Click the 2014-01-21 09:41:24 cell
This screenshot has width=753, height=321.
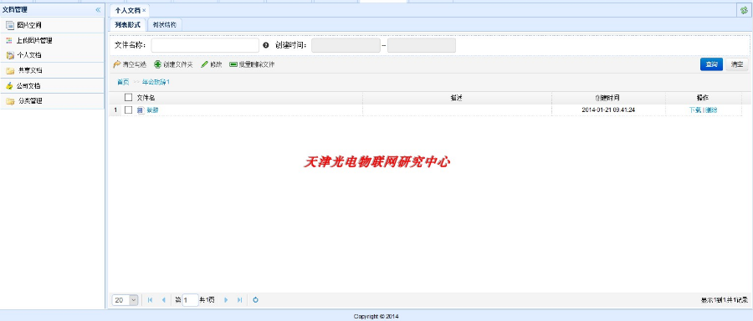608,110
